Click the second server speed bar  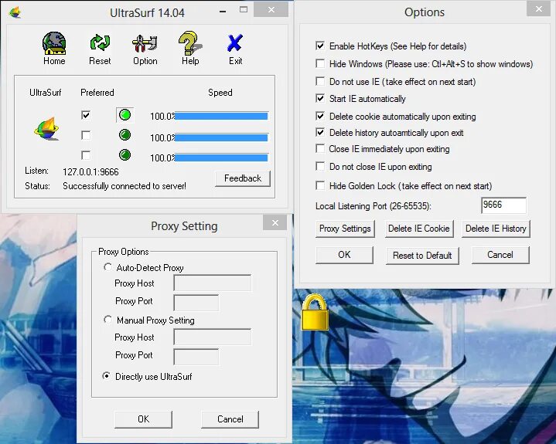pos(221,137)
